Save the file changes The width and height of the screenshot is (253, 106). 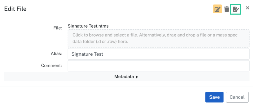tap(214, 97)
